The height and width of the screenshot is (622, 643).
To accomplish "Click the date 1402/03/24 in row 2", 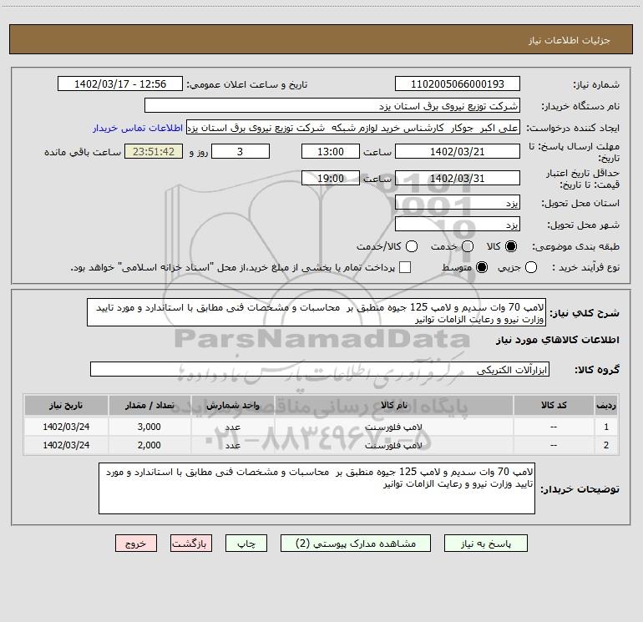I will pos(66,445).
